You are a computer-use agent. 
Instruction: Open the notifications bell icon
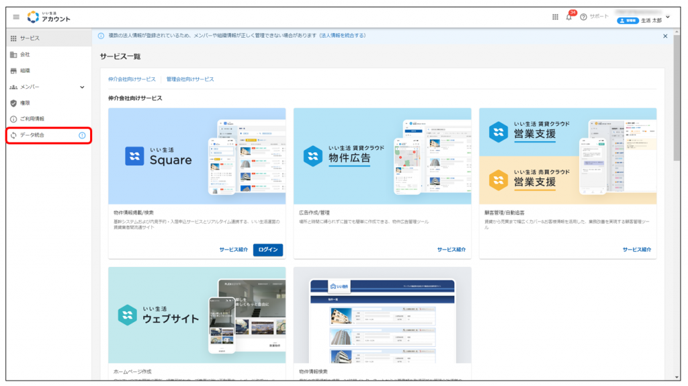(x=568, y=17)
